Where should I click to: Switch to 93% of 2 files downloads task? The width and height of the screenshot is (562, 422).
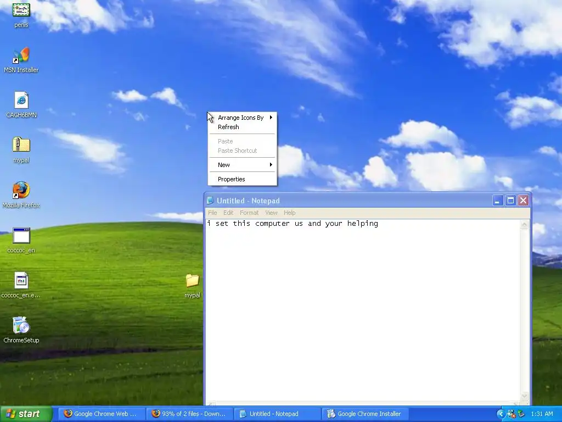[190, 414]
